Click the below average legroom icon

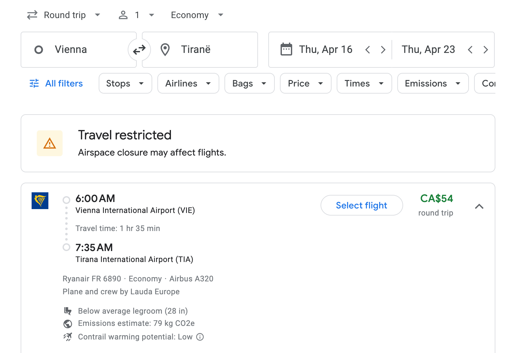68,311
